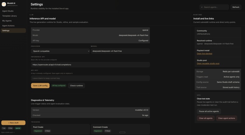
Task: Click the green openai pill in sidebar
Action: (18, 128)
